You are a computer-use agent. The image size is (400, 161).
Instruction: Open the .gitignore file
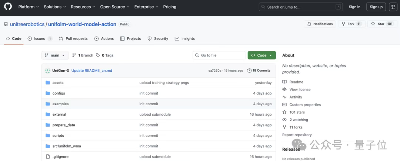click(x=60, y=157)
